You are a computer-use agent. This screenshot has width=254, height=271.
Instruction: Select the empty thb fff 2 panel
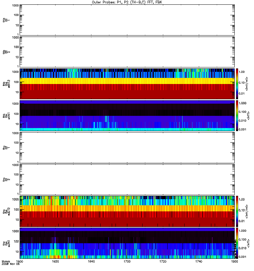click(x=127, y=52)
